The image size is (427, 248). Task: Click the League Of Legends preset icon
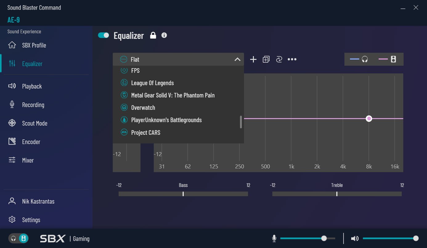124,83
